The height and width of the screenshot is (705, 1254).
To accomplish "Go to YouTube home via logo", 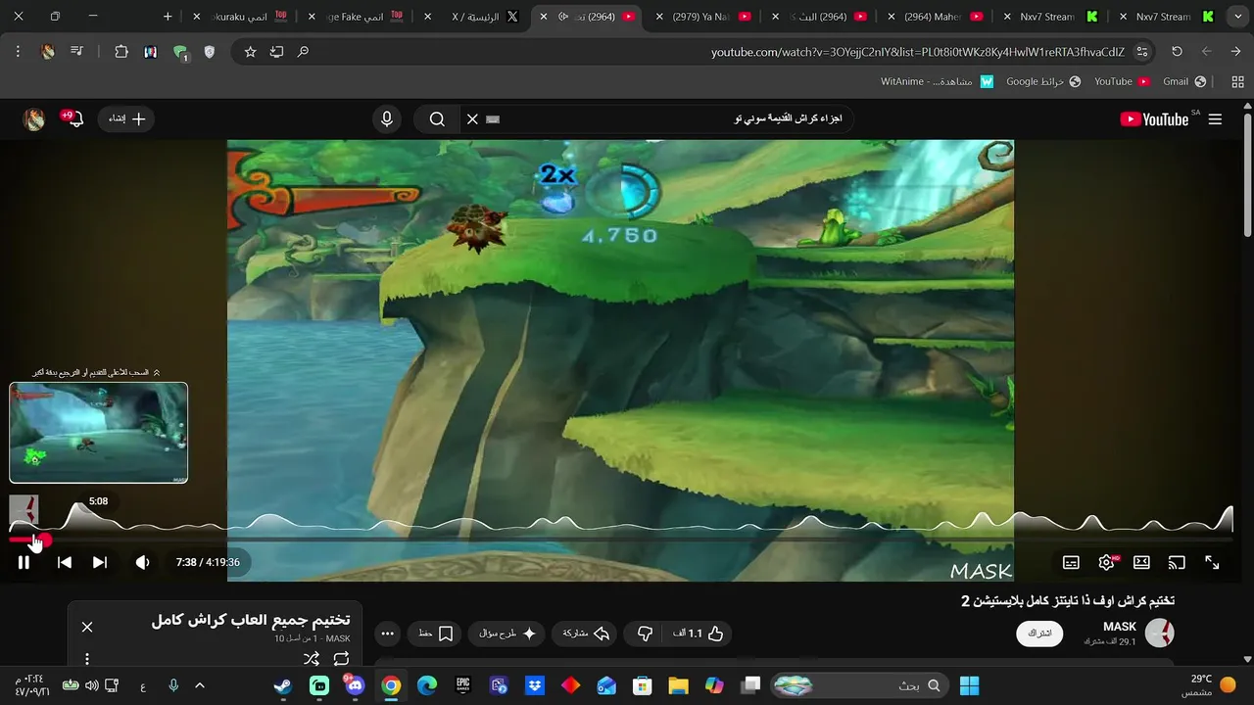I will click(1154, 119).
